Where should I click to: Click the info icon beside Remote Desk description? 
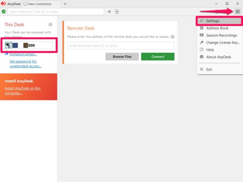(x=172, y=37)
